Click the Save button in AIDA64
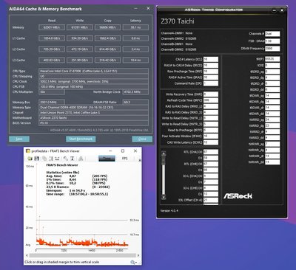The image size is (296, 270). pos(19,139)
